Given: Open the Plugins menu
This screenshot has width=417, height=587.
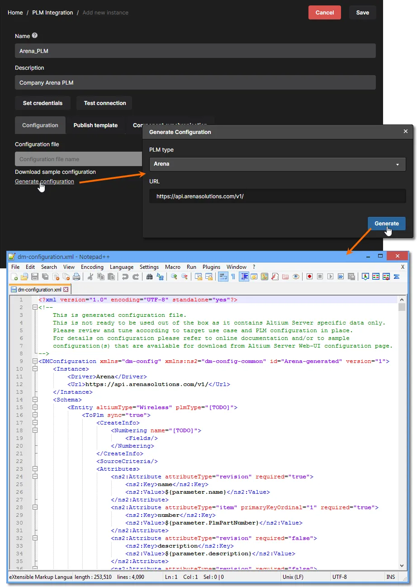Looking at the screenshot, I should (211, 267).
